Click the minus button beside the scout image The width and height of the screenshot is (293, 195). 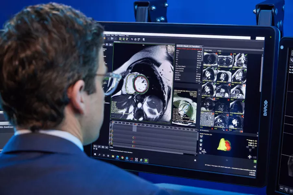coord(199,90)
